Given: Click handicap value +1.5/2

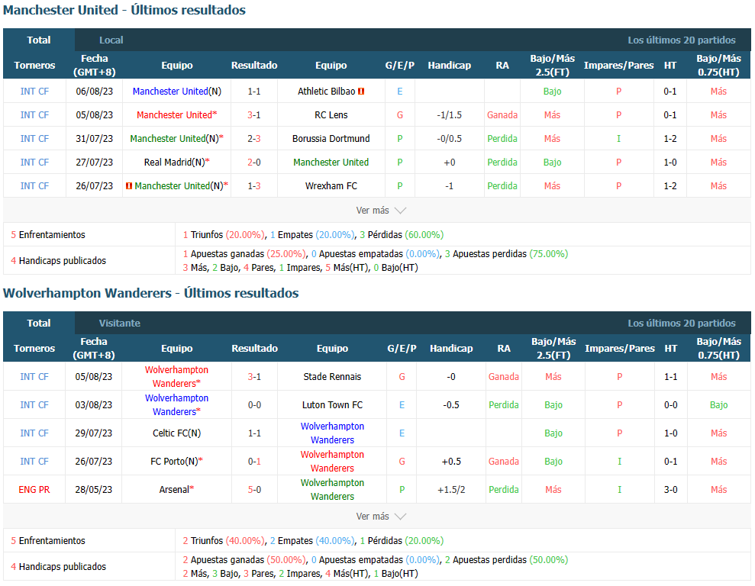Looking at the screenshot, I should click(x=451, y=489).
